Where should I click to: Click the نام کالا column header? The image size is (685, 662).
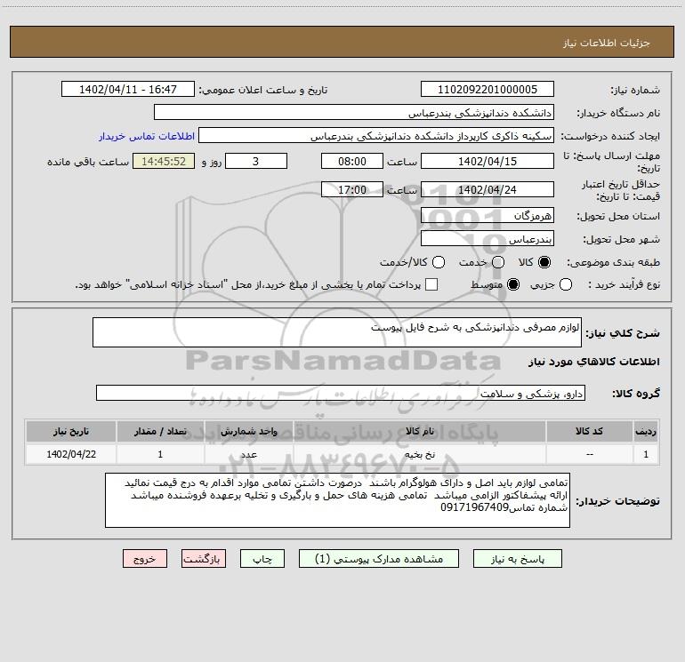click(x=419, y=432)
